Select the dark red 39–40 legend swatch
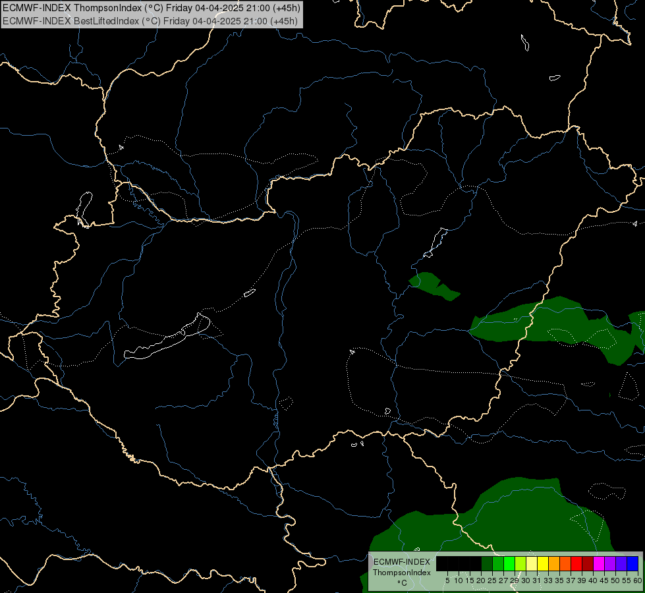The image size is (645, 593). click(x=588, y=563)
